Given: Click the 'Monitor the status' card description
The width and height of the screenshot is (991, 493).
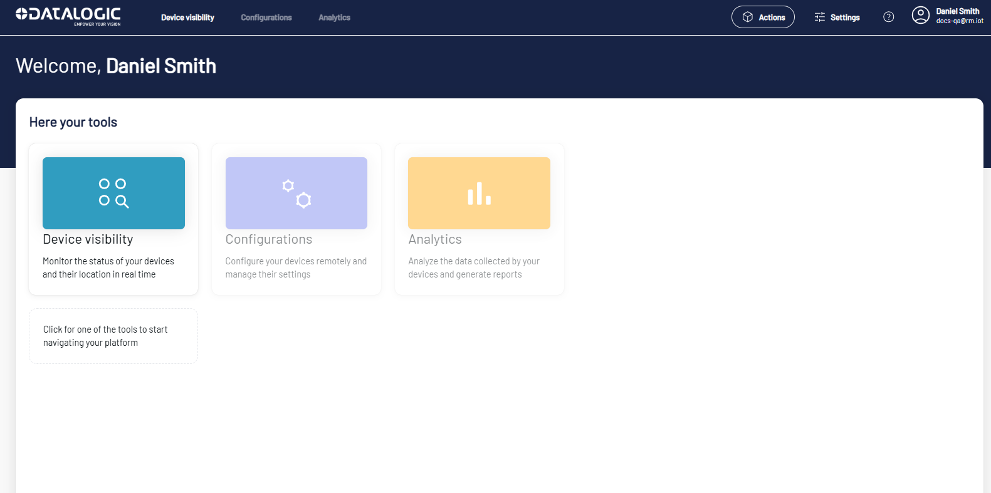Looking at the screenshot, I should [x=108, y=267].
